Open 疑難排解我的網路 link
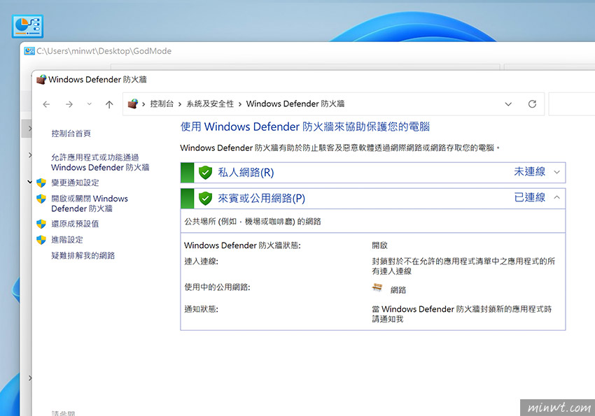Image resolution: width=595 pixels, height=416 pixels. [x=83, y=256]
